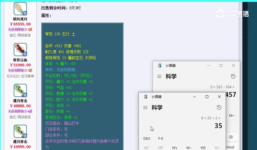Click the 晓风残月 item name
The image size is (257, 150).
20,19
